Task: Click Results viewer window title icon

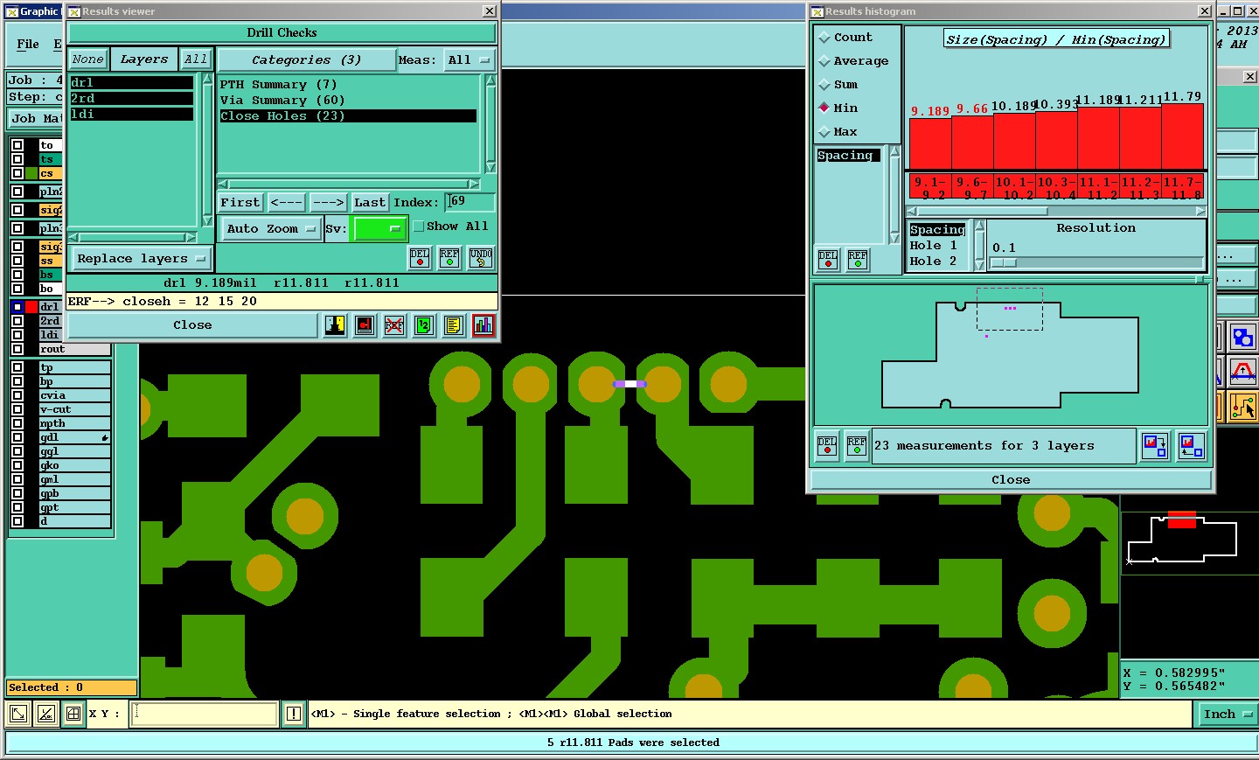Action: [74, 11]
